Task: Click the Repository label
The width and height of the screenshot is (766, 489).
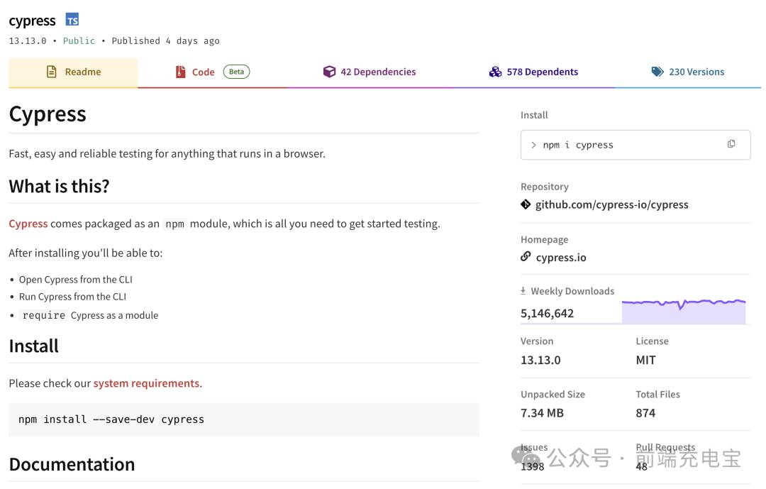Action: (545, 187)
